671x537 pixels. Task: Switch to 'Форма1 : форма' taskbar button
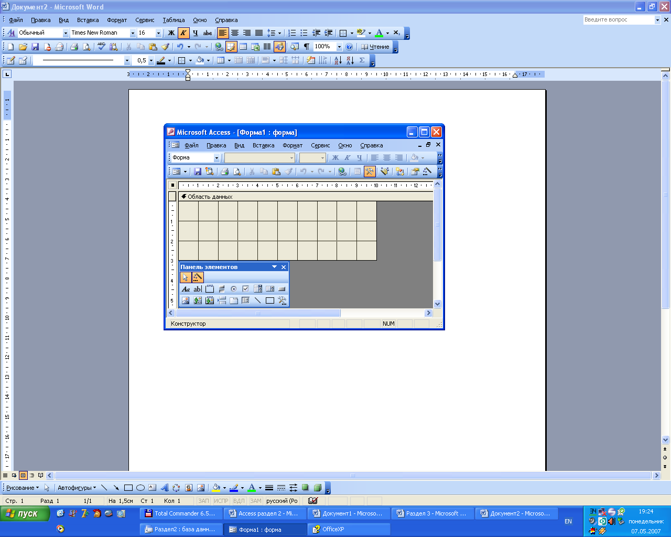[265, 530]
